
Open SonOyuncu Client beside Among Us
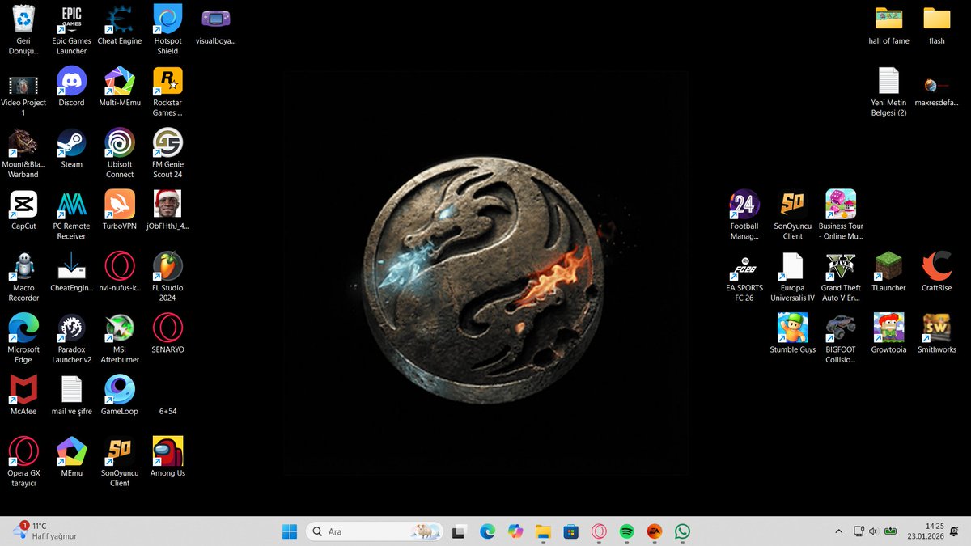[120, 461]
